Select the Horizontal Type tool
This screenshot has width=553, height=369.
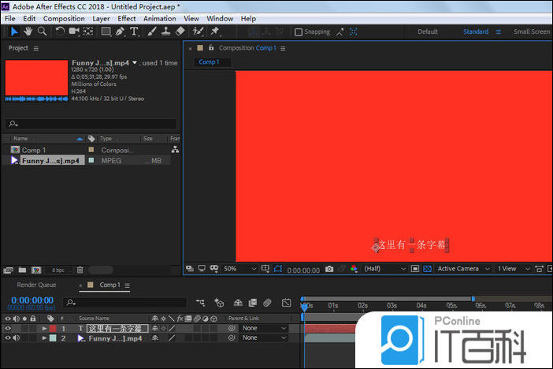pos(134,32)
